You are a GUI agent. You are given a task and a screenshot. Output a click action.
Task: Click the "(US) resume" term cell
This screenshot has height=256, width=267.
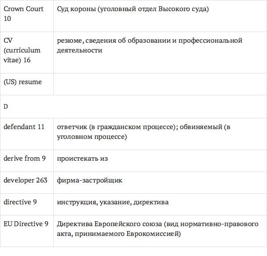23,82
